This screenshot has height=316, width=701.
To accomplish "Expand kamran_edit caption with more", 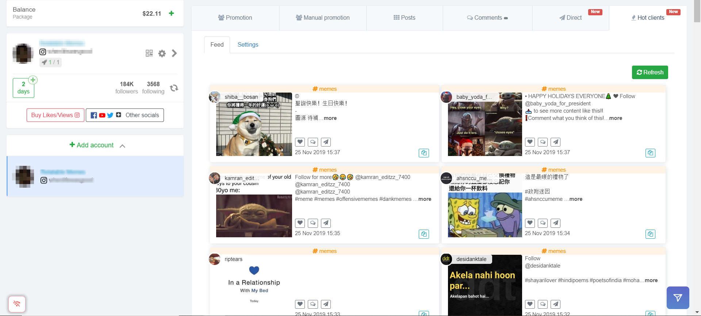I will click(x=425, y=199).
